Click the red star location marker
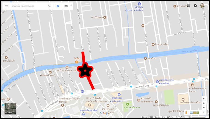The width and height of the screenshot is (210, 119). tap(85, 70)
